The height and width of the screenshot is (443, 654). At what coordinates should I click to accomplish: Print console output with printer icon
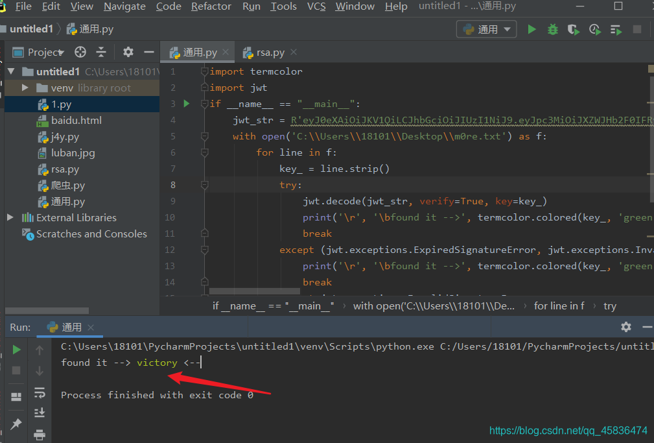39,435
